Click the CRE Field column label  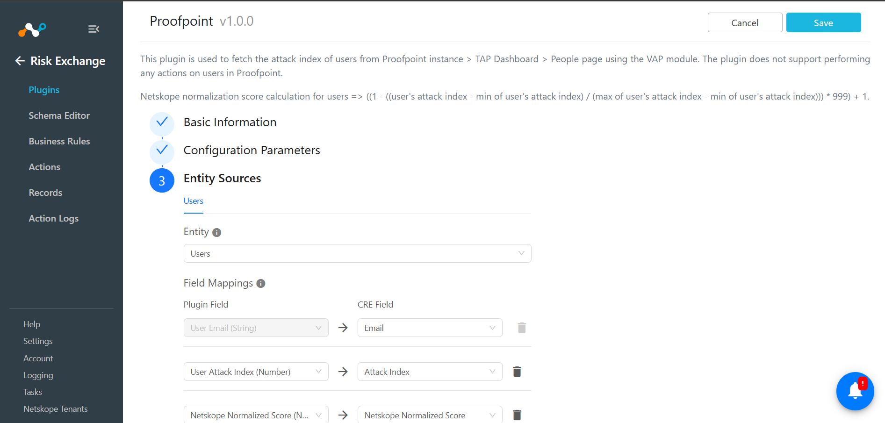[375, 305]
